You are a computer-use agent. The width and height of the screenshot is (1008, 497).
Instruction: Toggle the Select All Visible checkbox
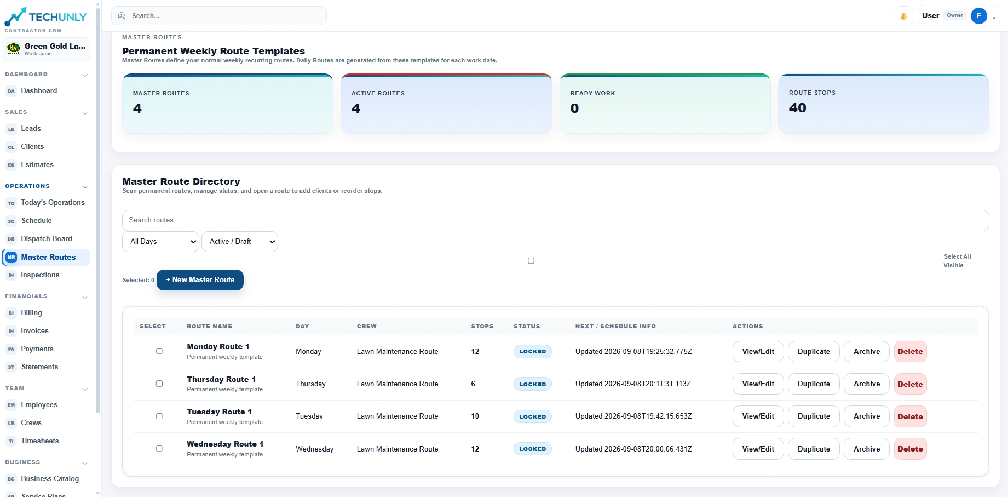coord(531,261)
